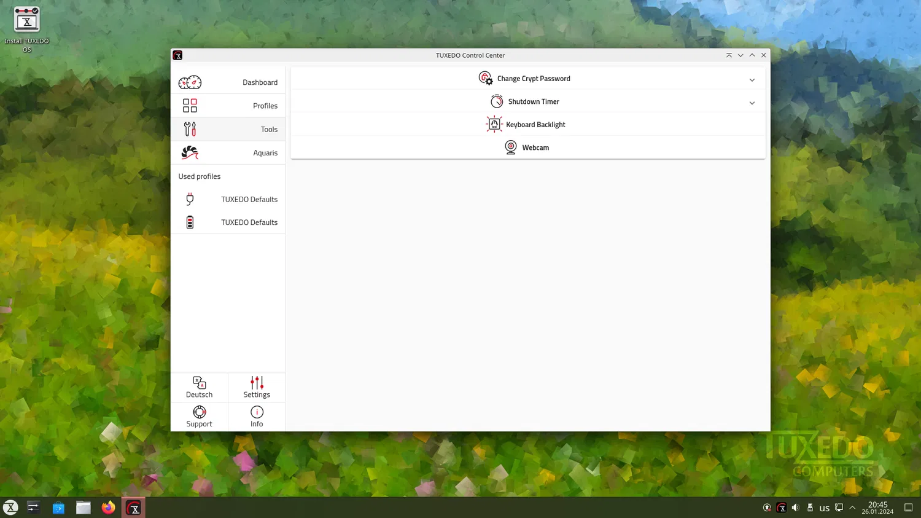
Task: Click the network connections tray icon
Action: 839,508
